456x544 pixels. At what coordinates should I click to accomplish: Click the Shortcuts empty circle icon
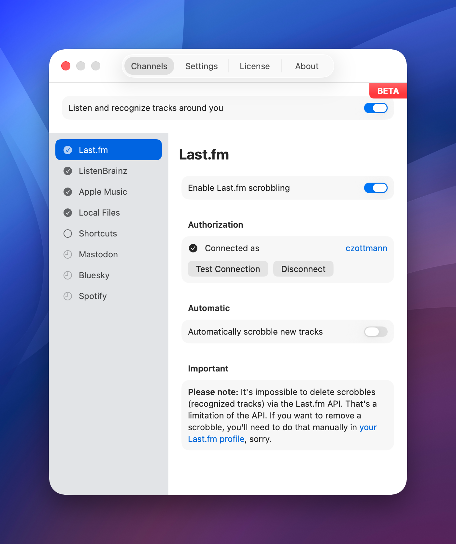68,234
